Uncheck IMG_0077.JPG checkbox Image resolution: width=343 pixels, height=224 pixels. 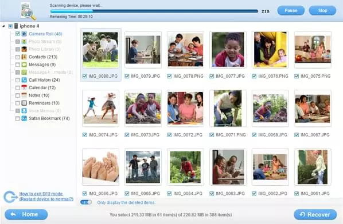tap(212, 76)
